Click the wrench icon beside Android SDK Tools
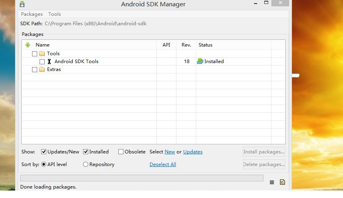The image size is (343, 198). click(49, 62)
